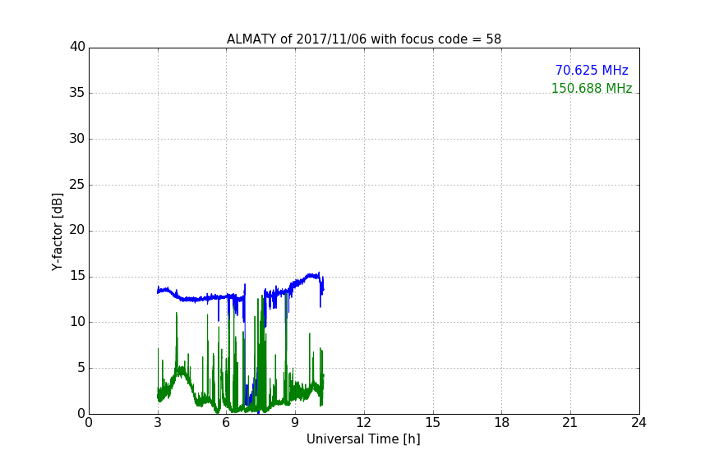Click y-axis tick label '20'
The width and height of the screenshot is (710, 473).
click(x=77, y=230)
